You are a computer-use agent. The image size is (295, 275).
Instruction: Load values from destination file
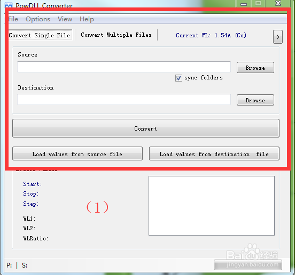tap(214, 153)
